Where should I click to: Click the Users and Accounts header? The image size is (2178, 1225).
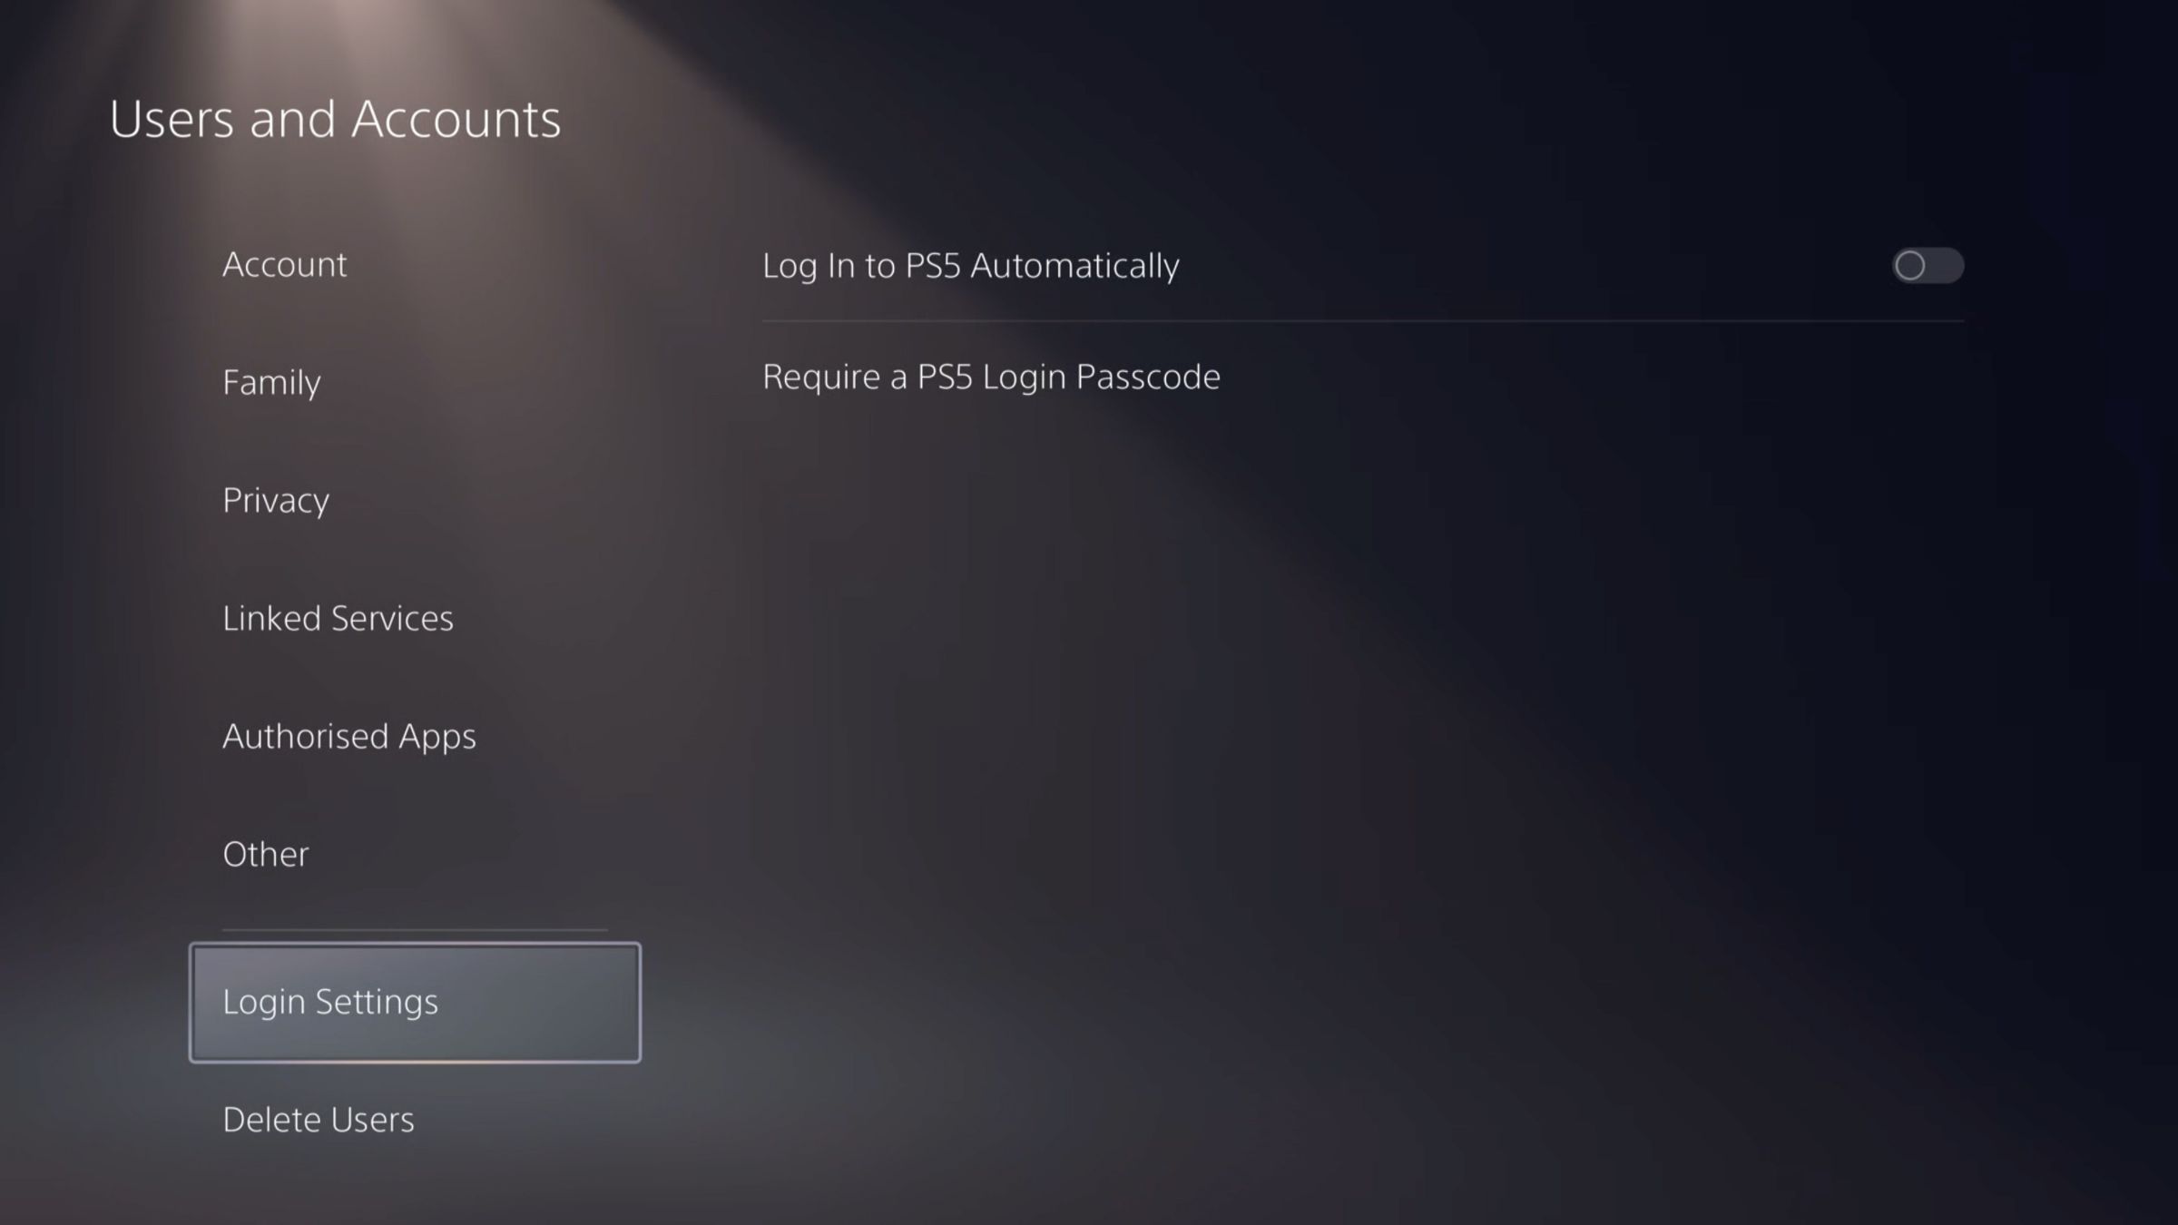point(335,118)
